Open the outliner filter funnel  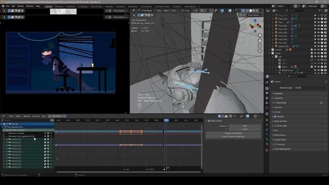(x=320, y=10)
